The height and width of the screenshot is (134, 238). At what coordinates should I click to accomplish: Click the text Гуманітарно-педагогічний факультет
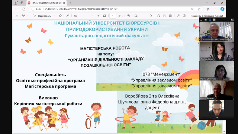[107, 36]
